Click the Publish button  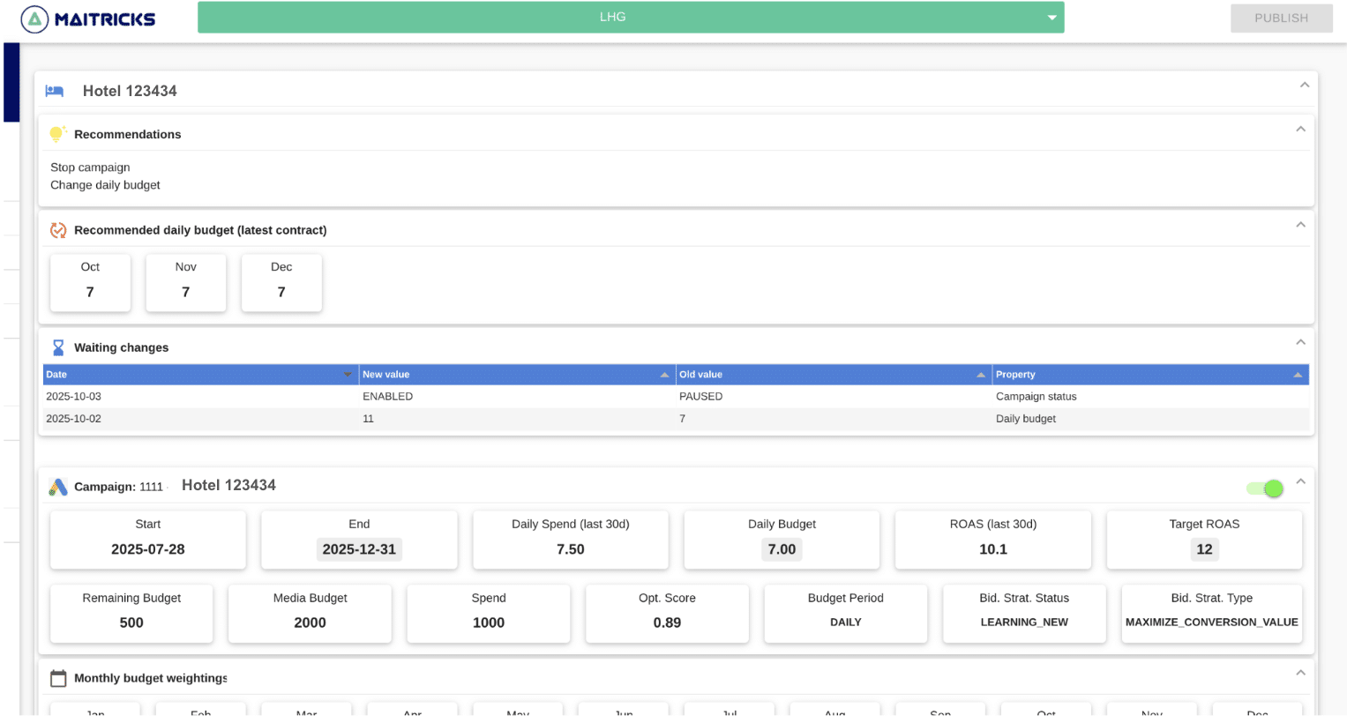pyautogui.click(x=1281, y=19)
